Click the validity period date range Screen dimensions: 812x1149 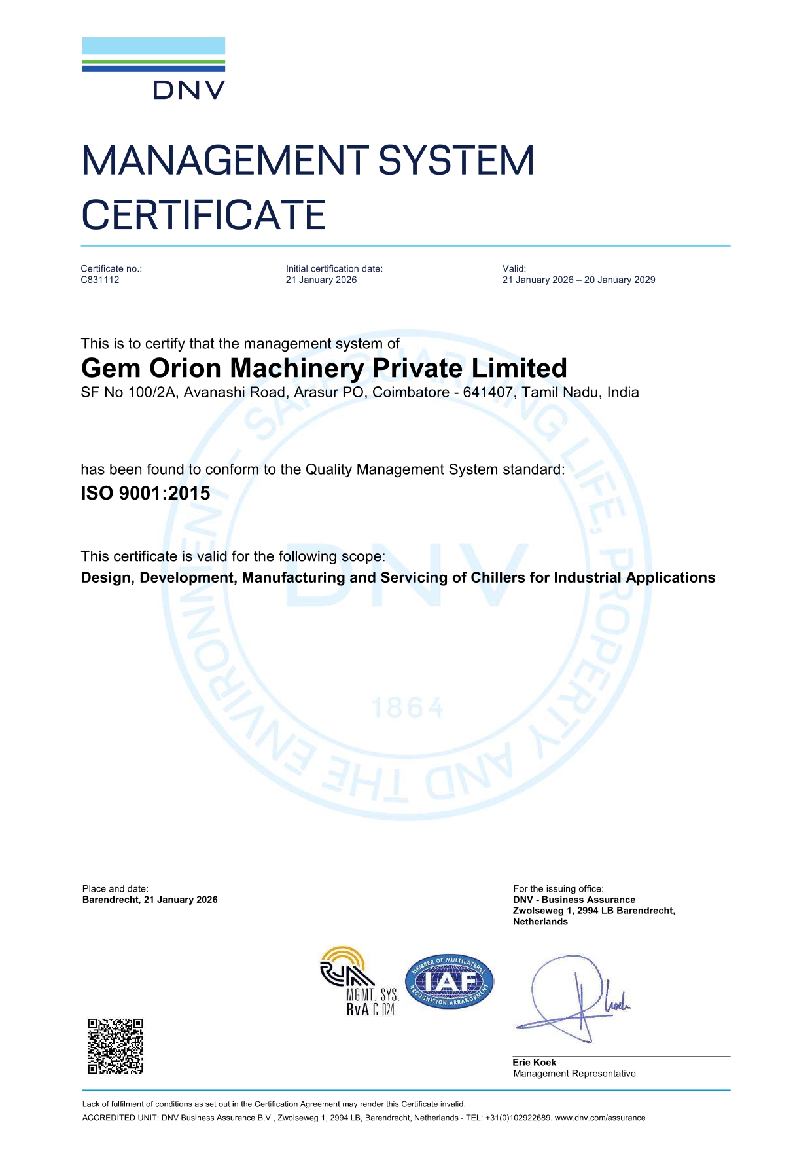[x=578, y=280]
